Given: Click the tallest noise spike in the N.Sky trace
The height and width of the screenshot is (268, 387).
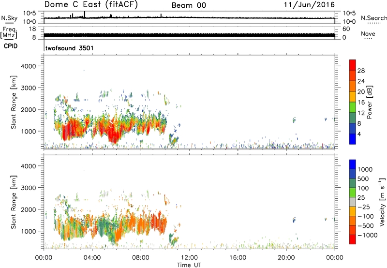Looking at the screenshot, I should point(85,15).
